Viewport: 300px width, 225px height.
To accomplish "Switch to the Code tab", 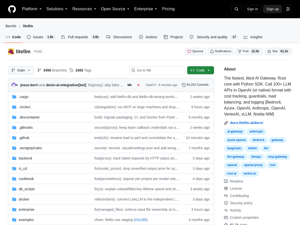I will (13, 37).
